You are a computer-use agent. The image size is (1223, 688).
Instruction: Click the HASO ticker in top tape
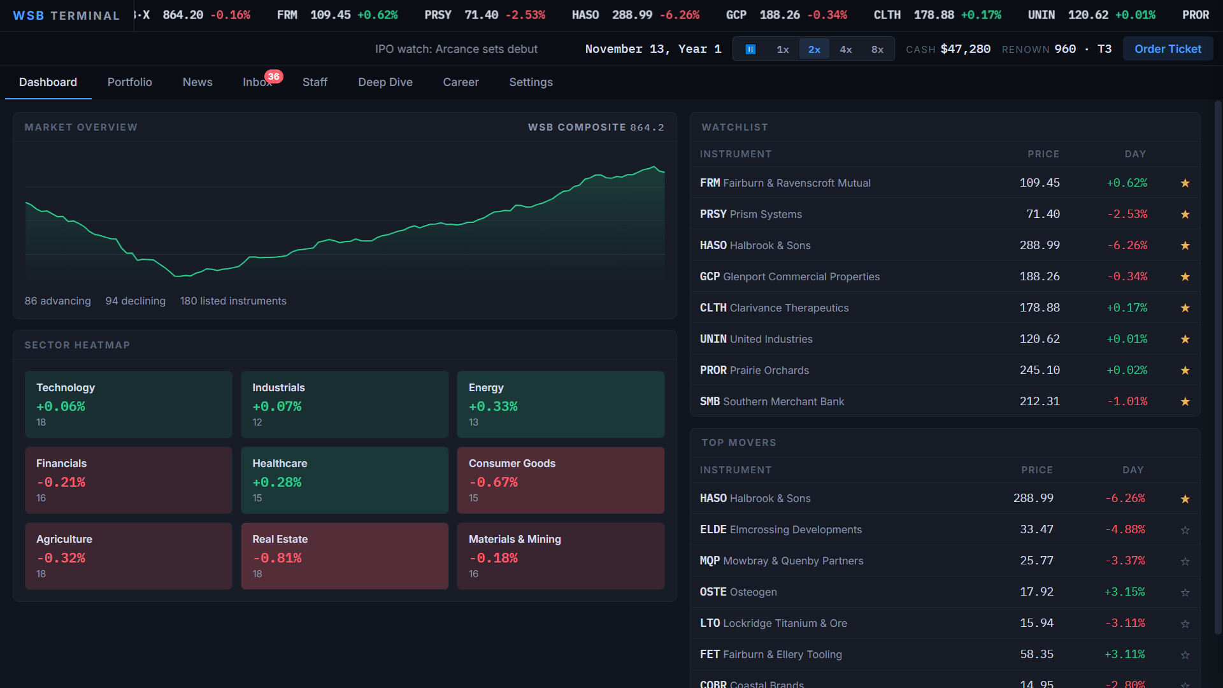point(635,15)
